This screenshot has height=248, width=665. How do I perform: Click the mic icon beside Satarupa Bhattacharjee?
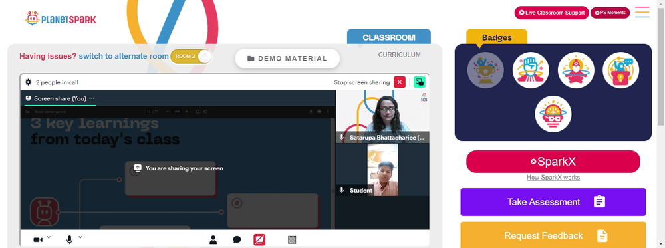(342, 138)
